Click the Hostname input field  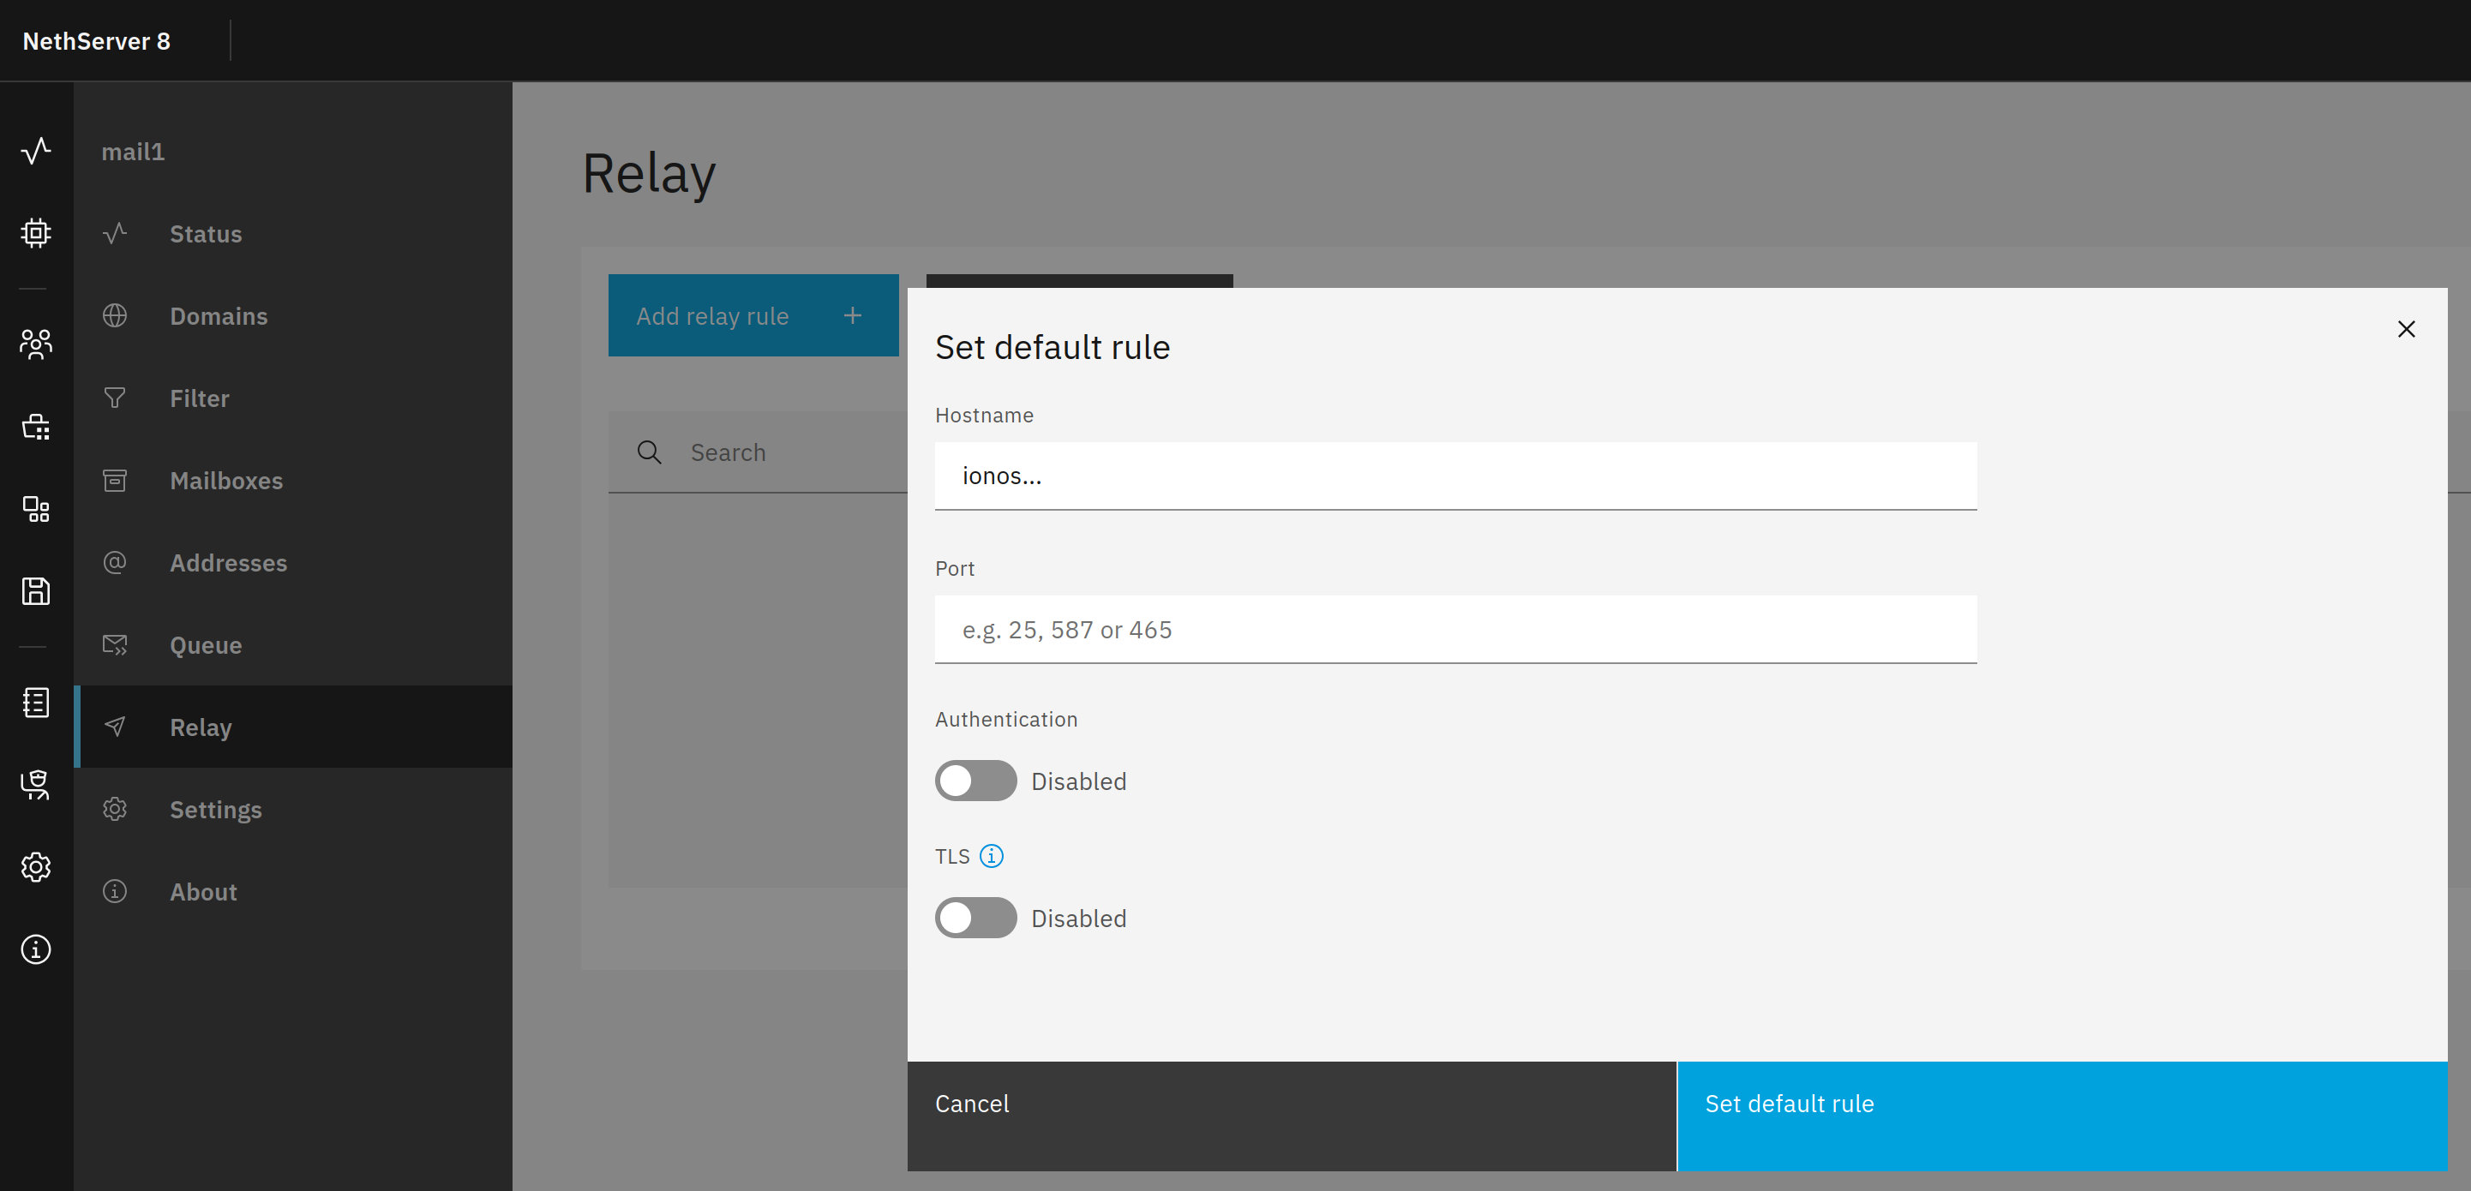[x=1454, y=476]
